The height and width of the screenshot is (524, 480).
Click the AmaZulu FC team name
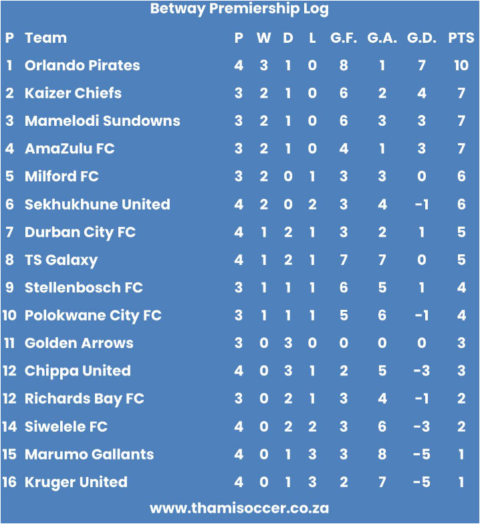pos(70,149)
